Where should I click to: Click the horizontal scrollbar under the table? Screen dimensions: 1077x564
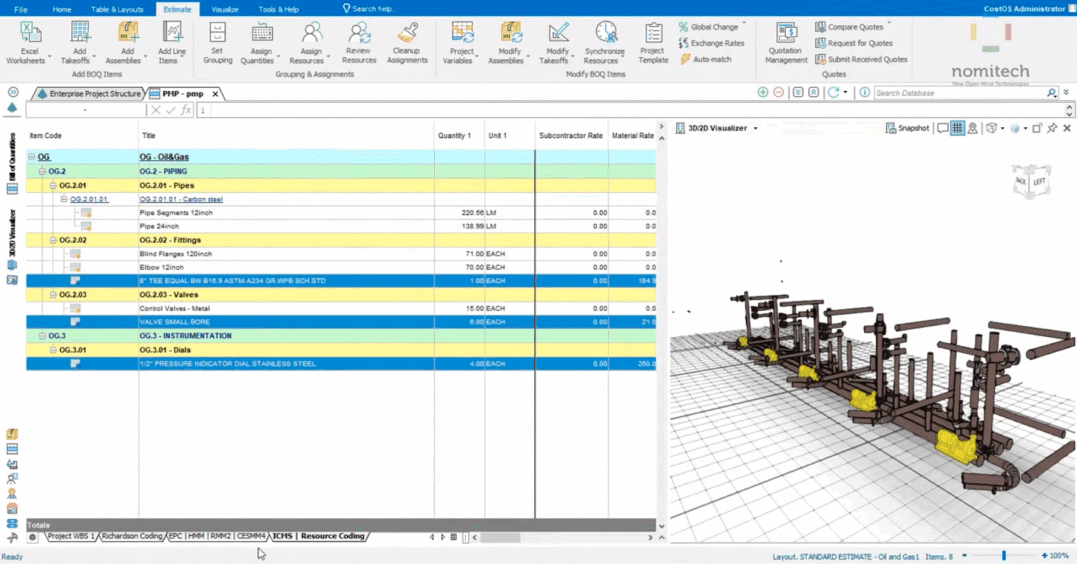499,537
